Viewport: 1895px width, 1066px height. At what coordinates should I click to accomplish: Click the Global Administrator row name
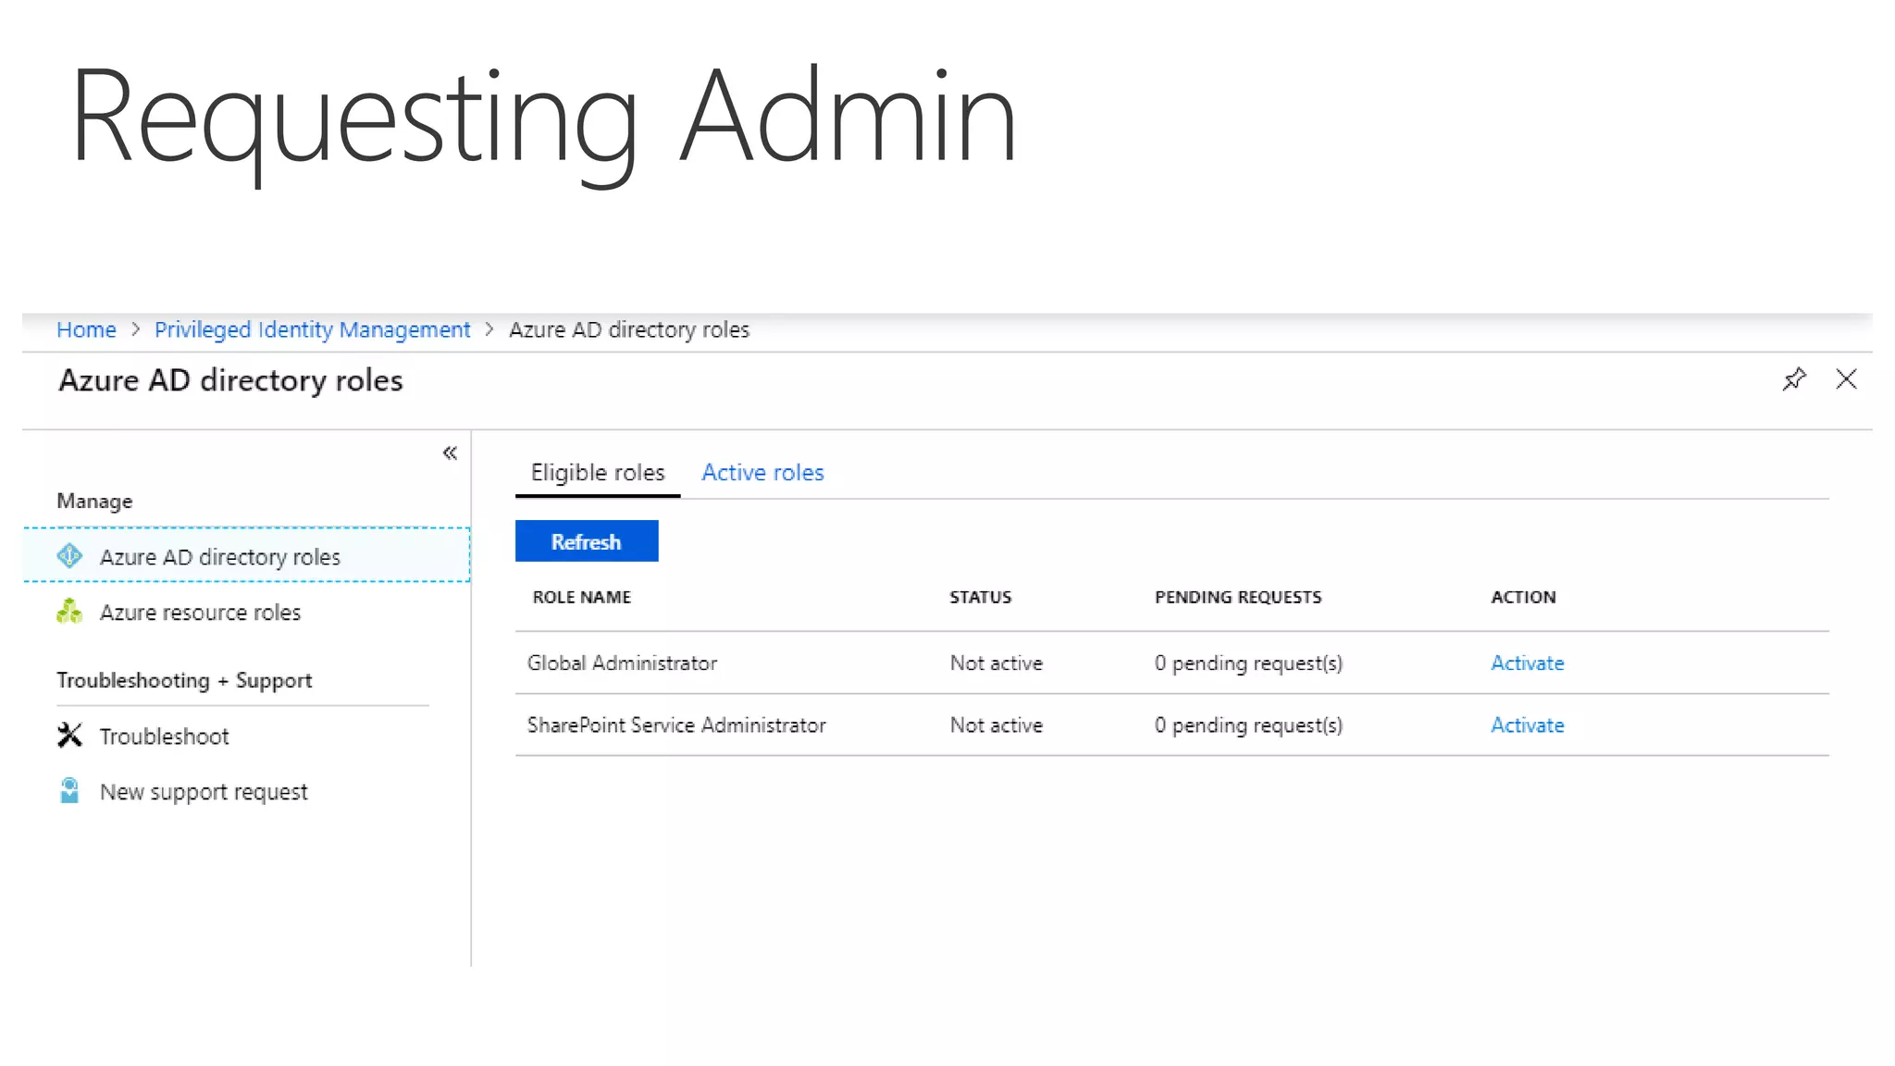click(x=622, y=663)
